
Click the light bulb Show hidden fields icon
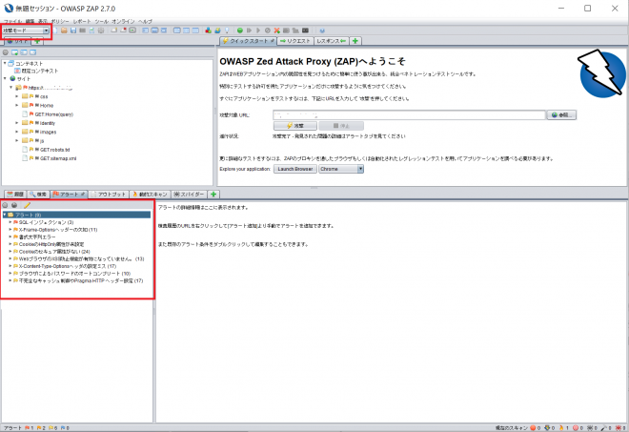click(x=227, y=31)
